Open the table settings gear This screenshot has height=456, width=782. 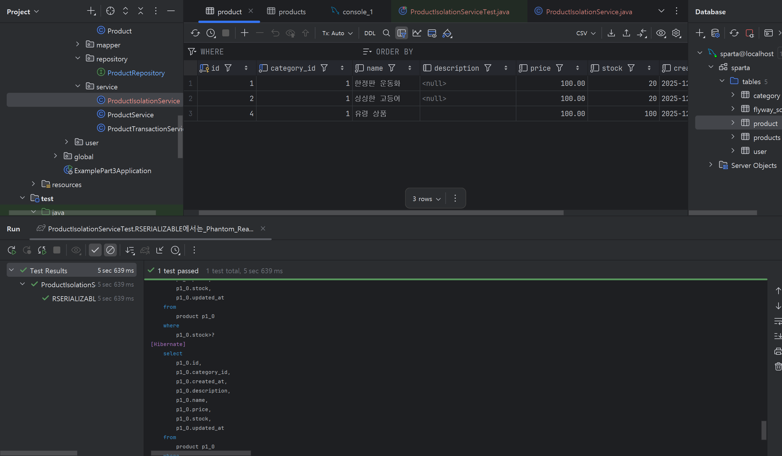[x=676, y=33]
